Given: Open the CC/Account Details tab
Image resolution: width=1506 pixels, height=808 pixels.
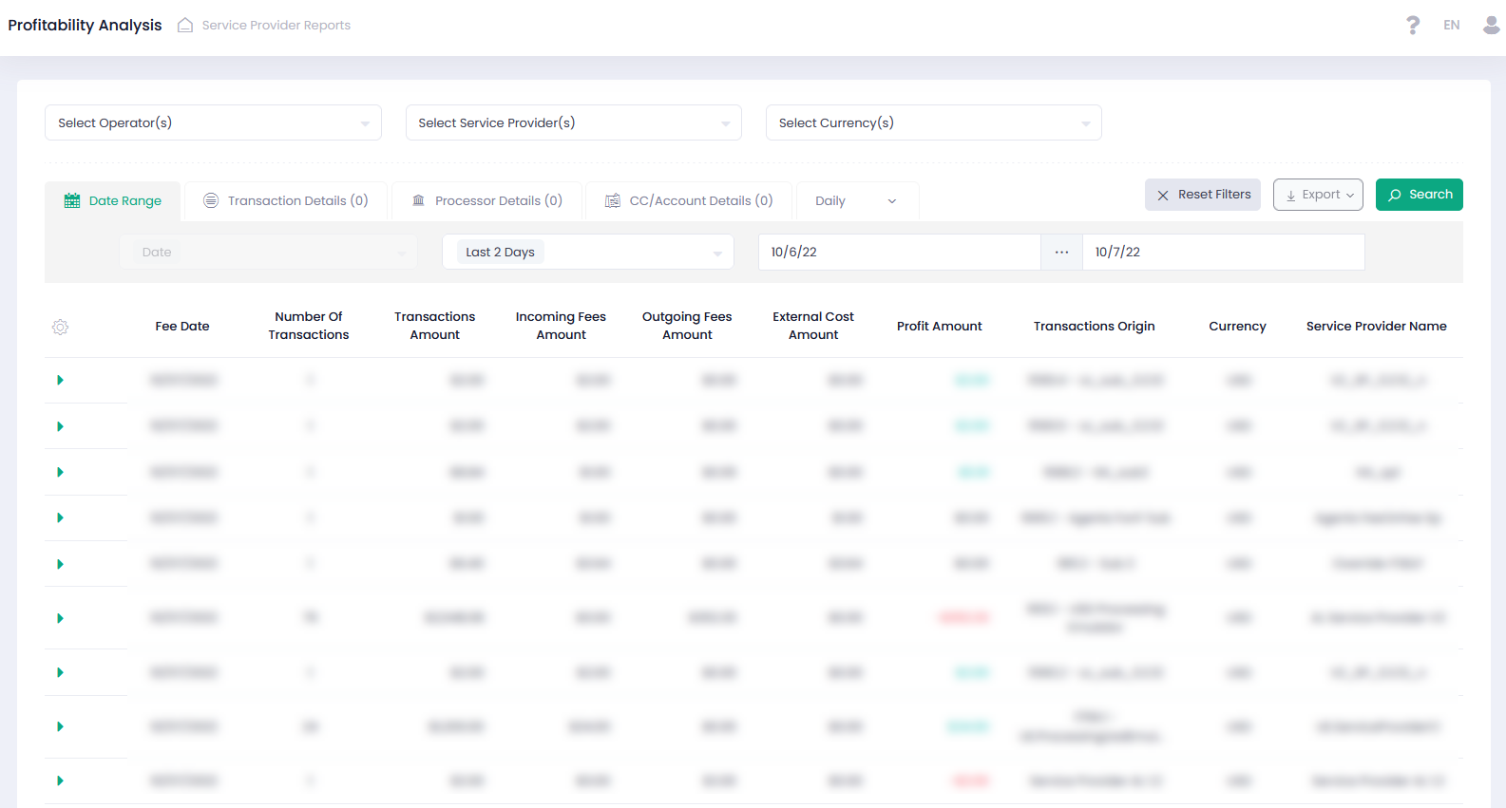Looking at the screenshot, I should click(x=690, y=201).
